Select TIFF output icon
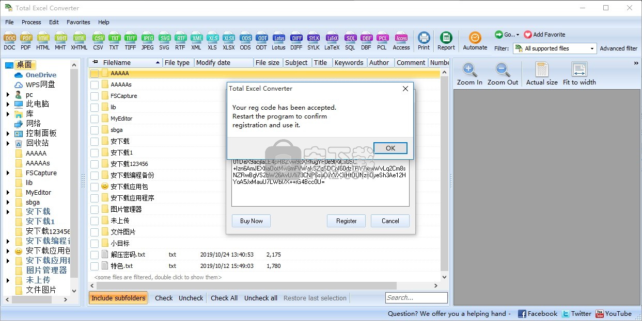This screenshot has width=642, height=321. tap(131, 41)
